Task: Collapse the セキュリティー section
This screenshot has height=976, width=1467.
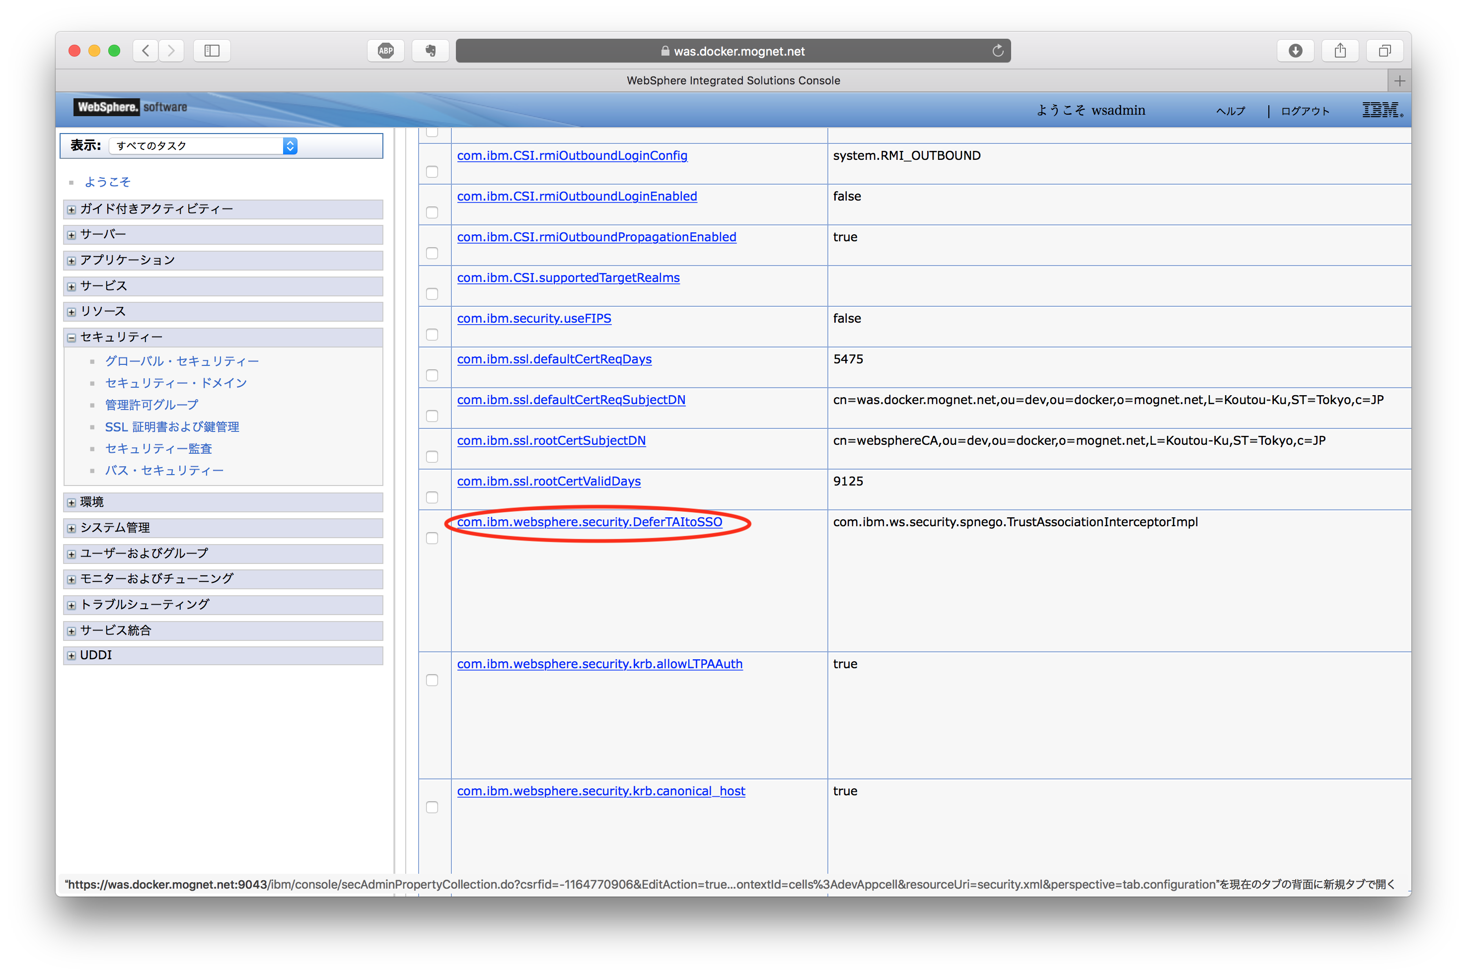Action: (71, 338)
